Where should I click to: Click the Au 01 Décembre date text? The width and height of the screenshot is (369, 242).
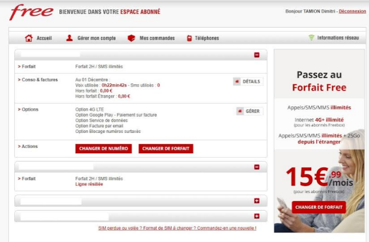93,80
